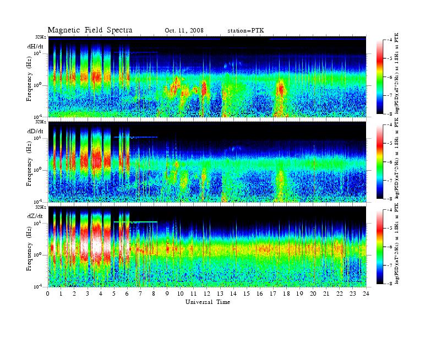This screenshot has width=436, height=337.
Task: Select the date text "Oct. 11, 2008"
Action: click(x=184, y=30)
